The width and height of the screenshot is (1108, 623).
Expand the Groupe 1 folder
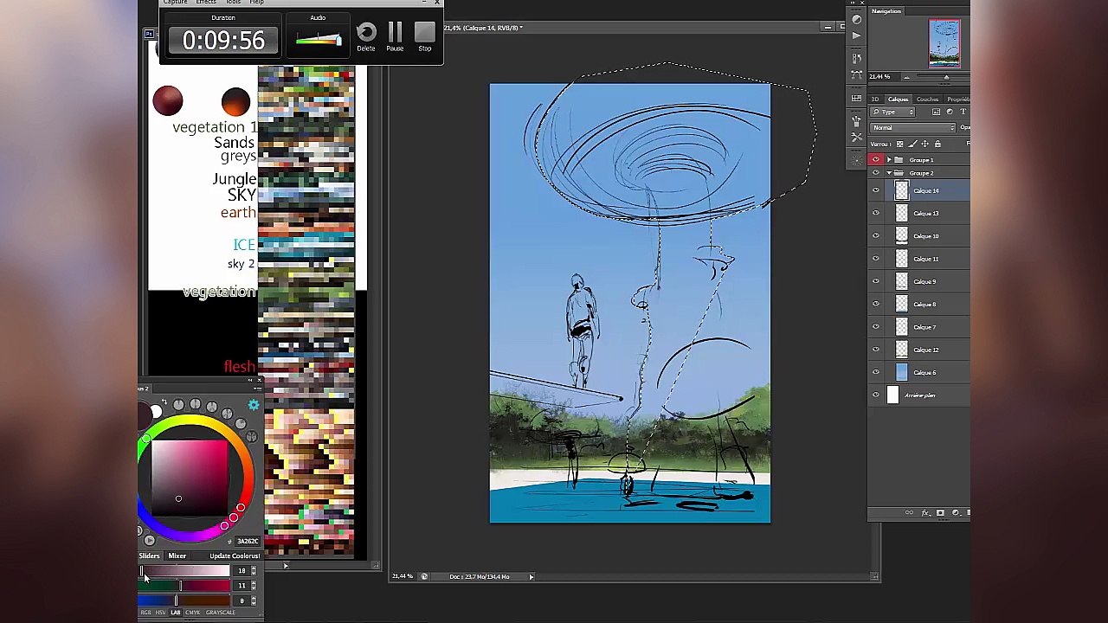889,160
